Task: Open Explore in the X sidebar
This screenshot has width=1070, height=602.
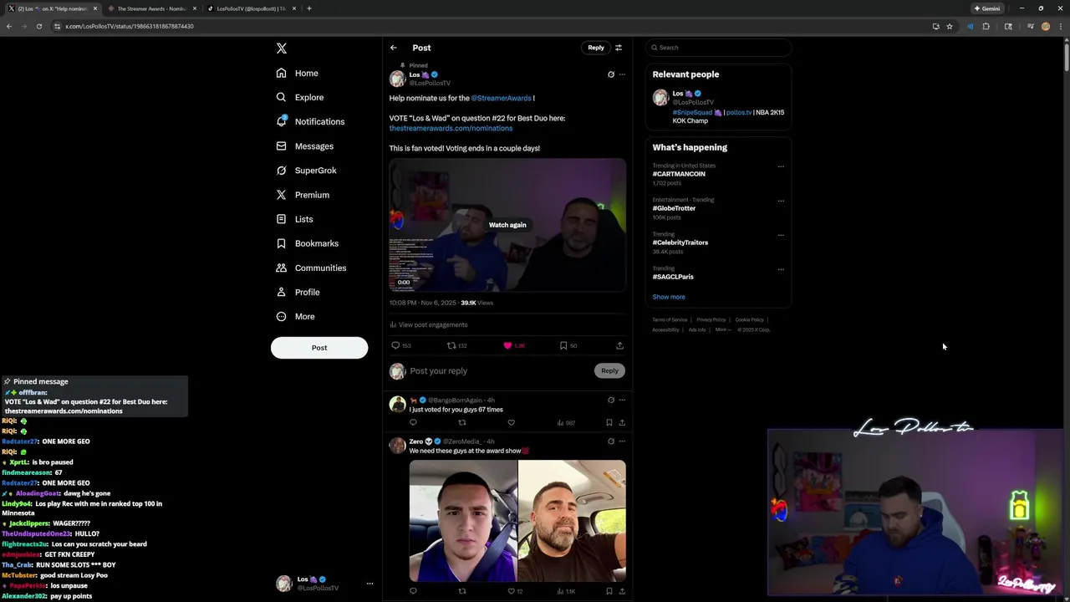Action: (x=299, y=97)
